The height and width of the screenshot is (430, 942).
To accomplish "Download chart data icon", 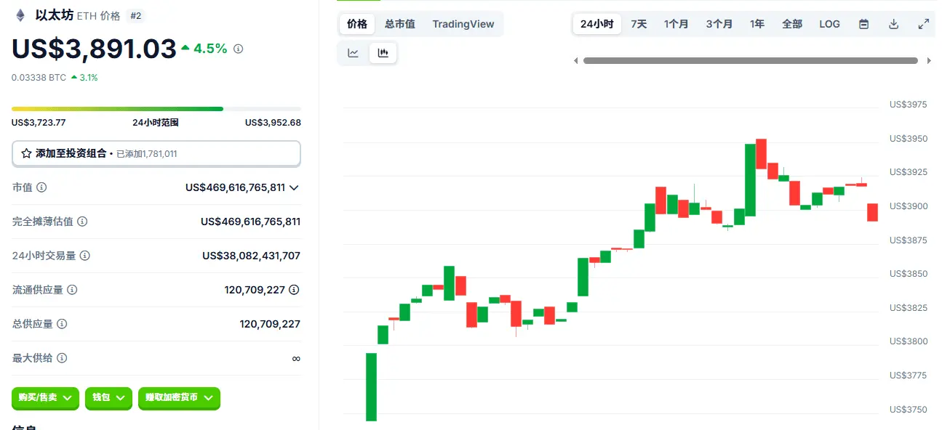I will click(x=894, y=24).
